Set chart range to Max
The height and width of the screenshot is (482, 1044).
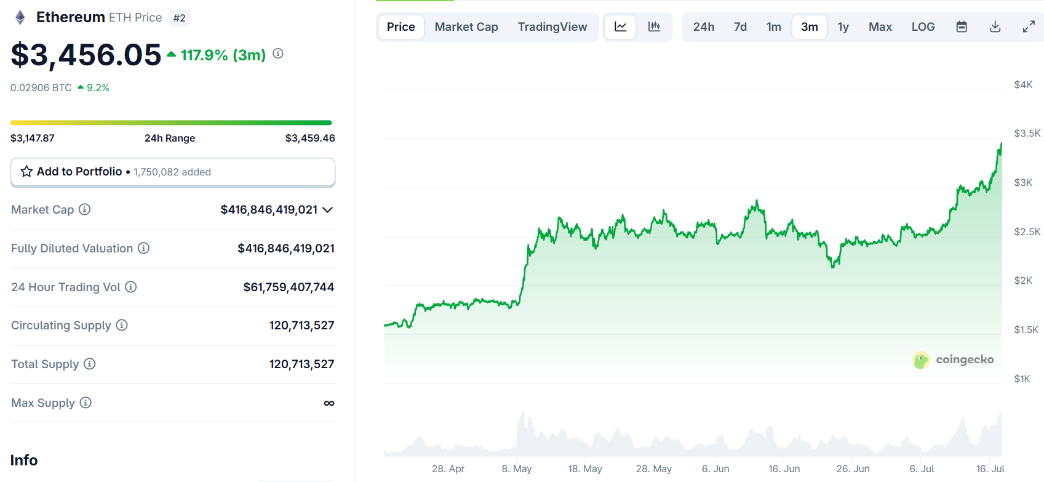tap(880, 26)
